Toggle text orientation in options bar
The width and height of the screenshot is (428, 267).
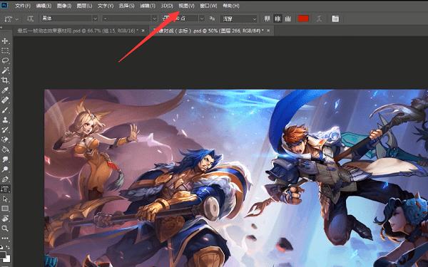click(30, 19)
